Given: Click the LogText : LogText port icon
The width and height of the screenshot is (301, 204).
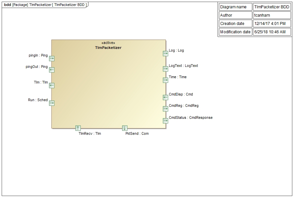Looking at the screenshot, I should [x=165, y=69].
